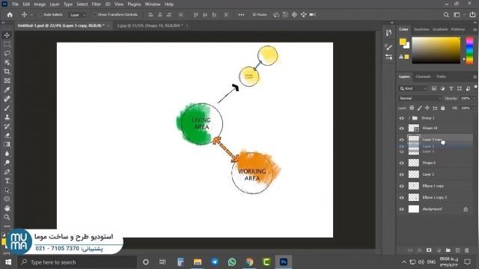The height and width of the screenshot is (269, 479).
Task: Add a layer style with fx icon
Action: click(419, 250)
